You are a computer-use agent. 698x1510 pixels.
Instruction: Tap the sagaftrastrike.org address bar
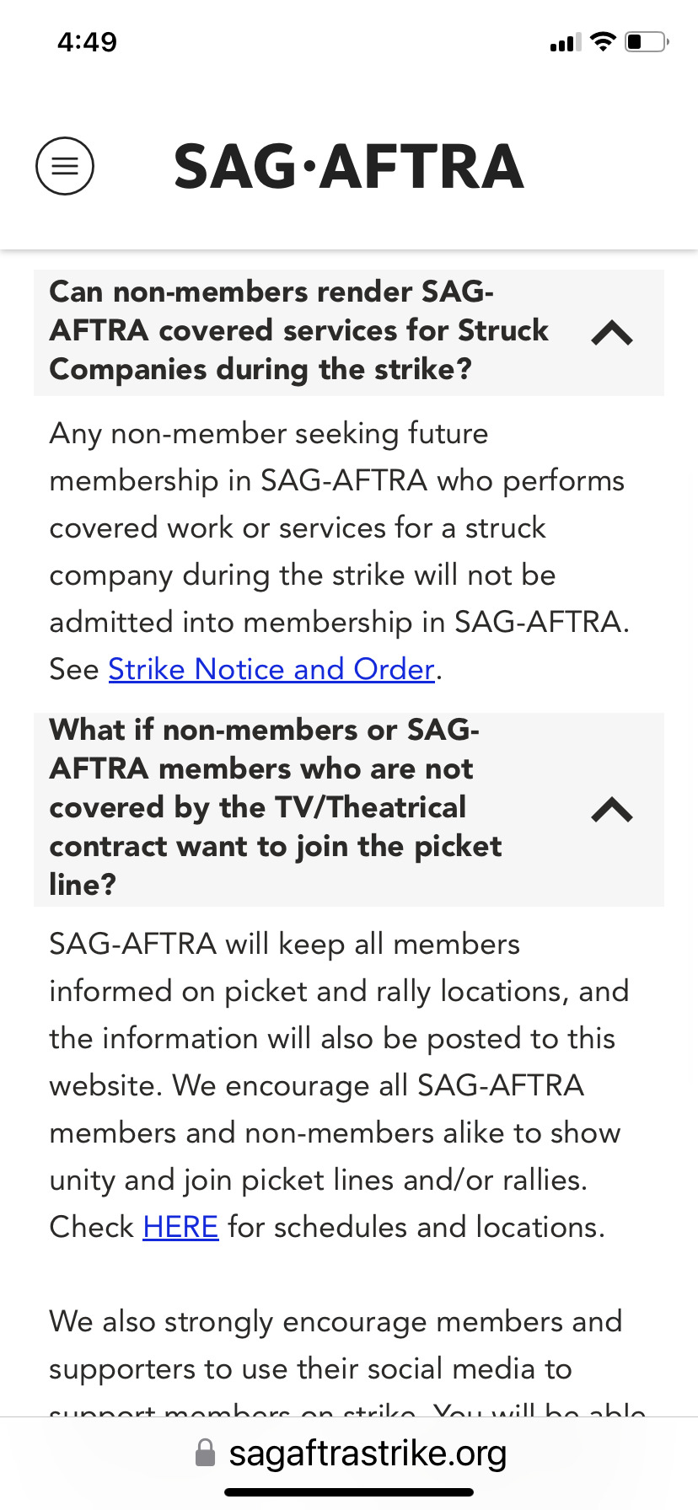coord(349,1453)
